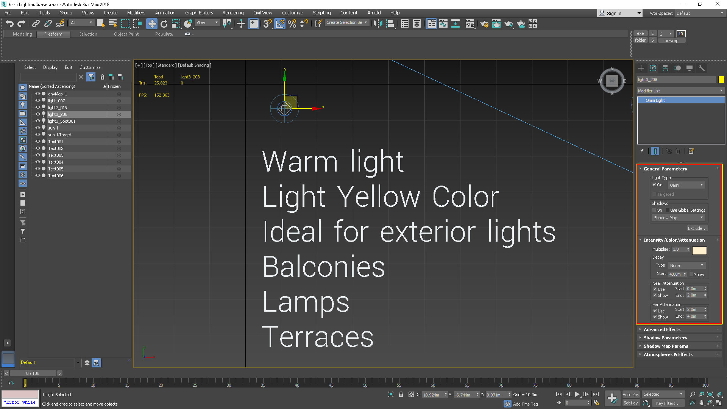
Task: Click the Exclude... button
Action: (x=697, y=228)
